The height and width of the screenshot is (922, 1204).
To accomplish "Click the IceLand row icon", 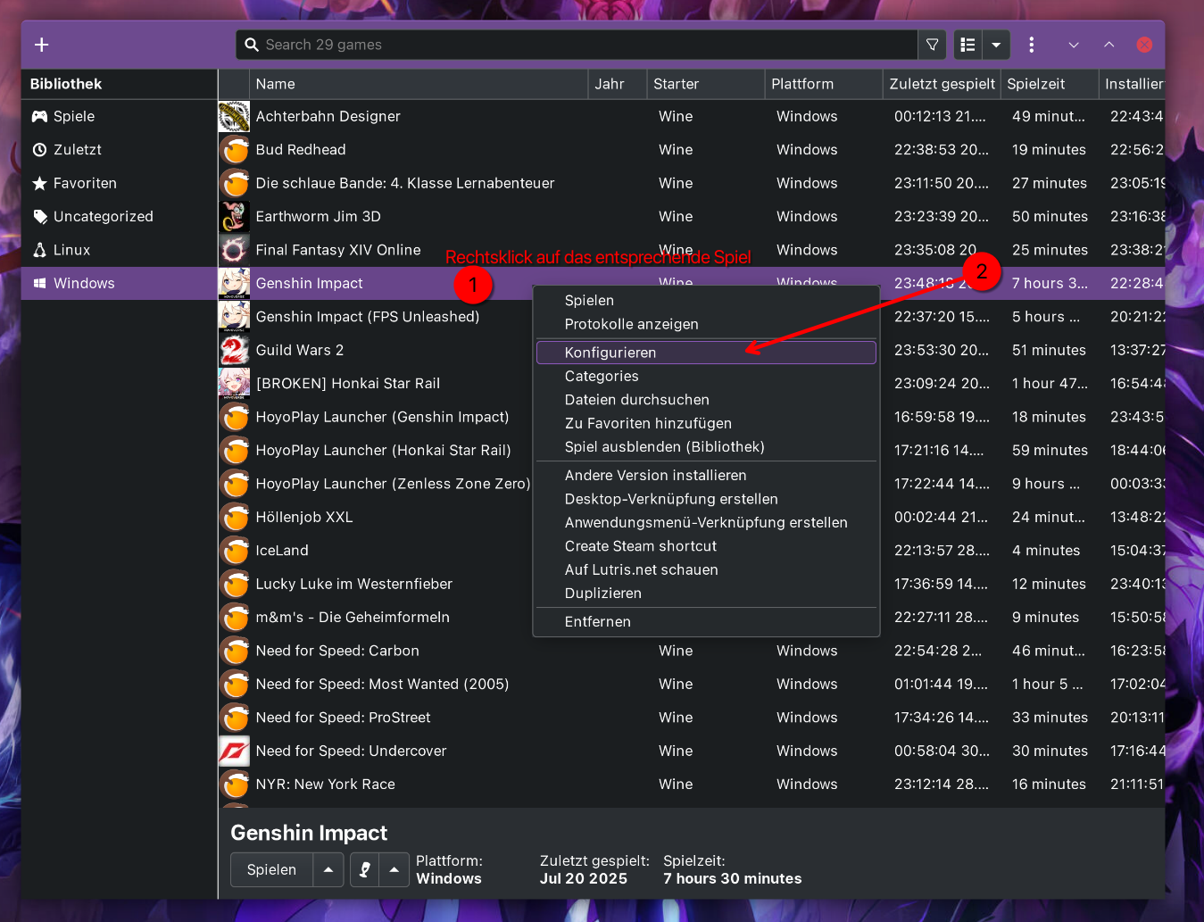I will pos(234,551).
